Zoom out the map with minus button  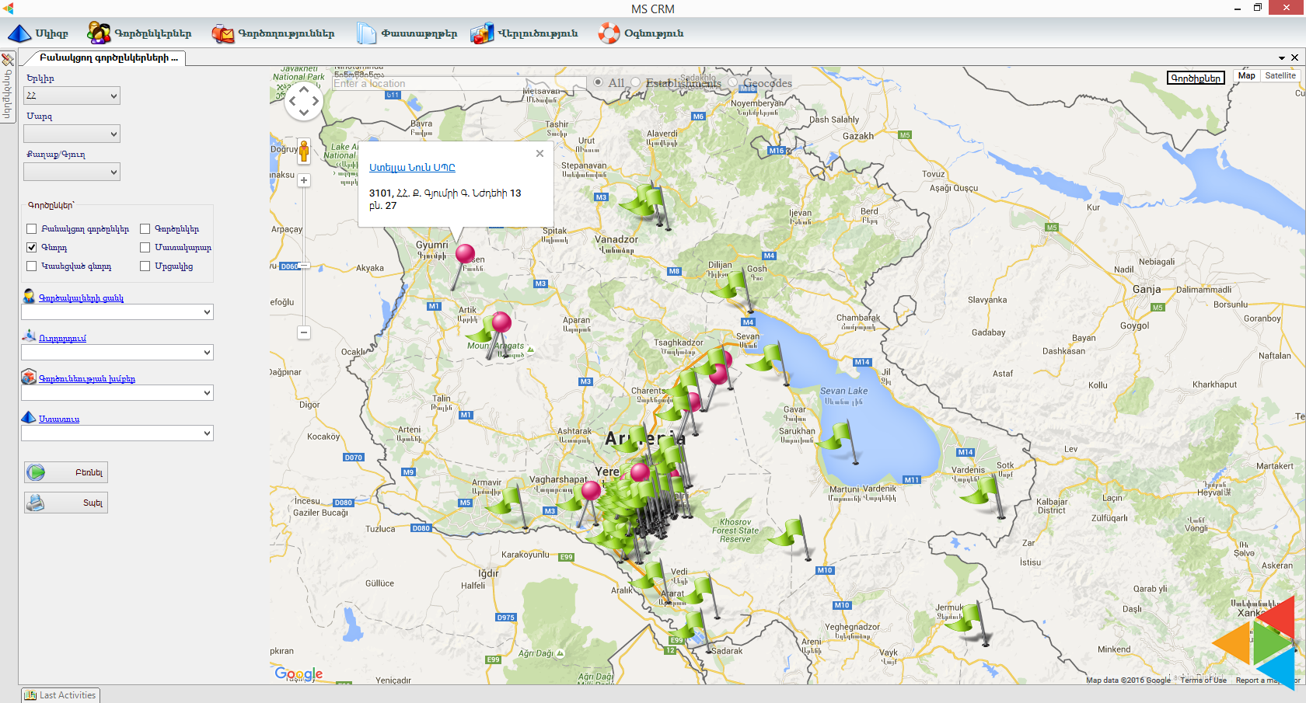coord(304,332)
